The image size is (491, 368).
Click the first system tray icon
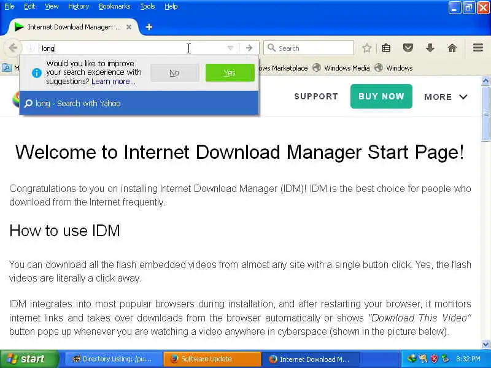point(412,359)
